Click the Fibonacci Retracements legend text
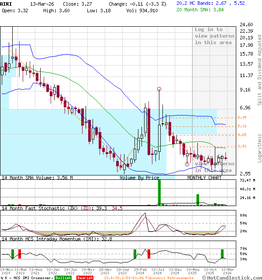The image size is (262, 280). pos(148,278)
